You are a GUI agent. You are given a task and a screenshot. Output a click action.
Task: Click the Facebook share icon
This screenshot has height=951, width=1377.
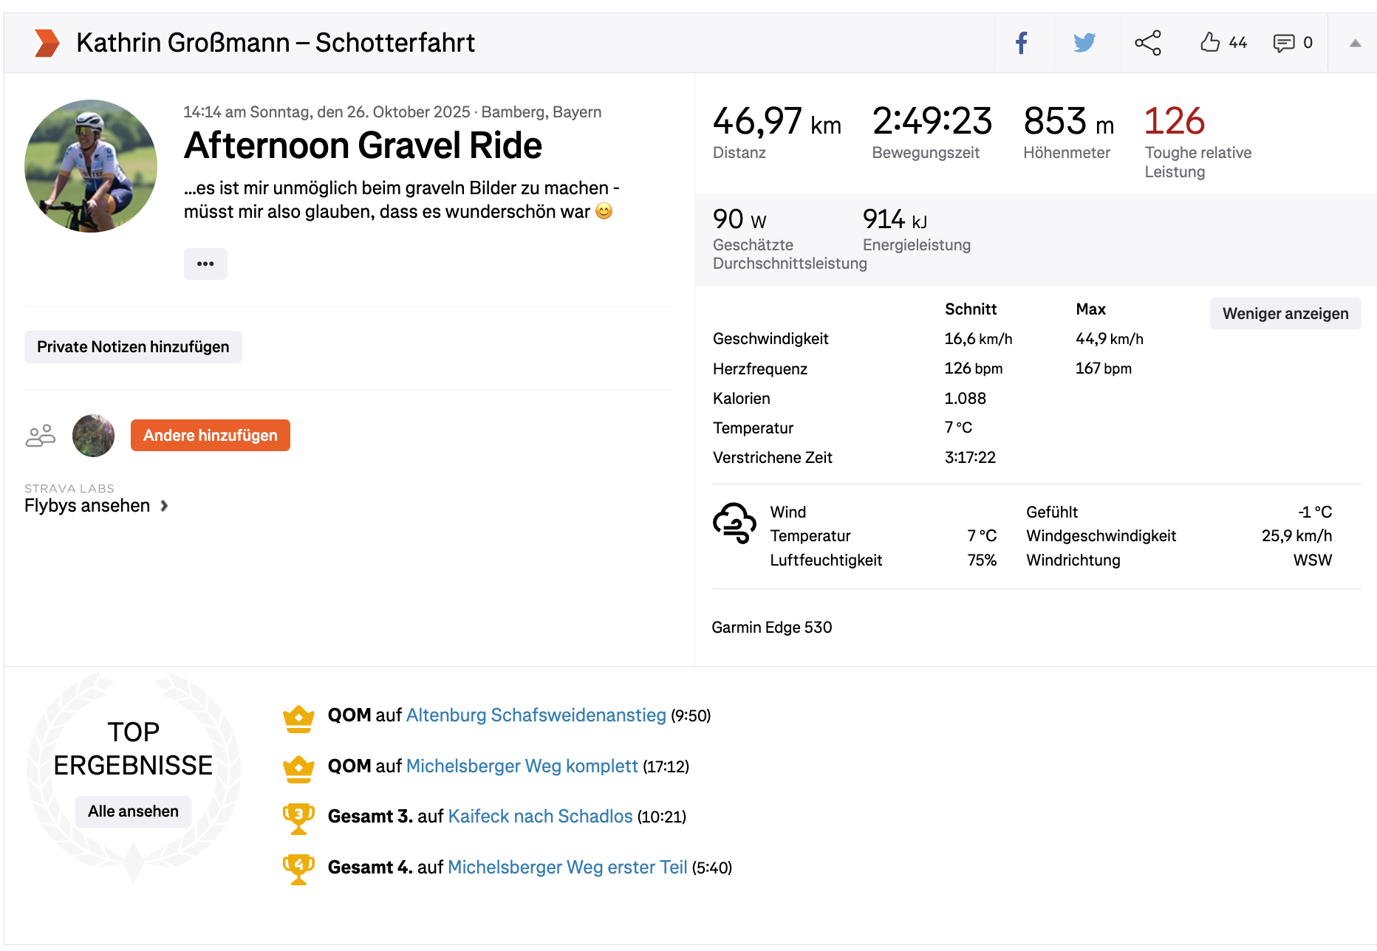click(1022, 43)
